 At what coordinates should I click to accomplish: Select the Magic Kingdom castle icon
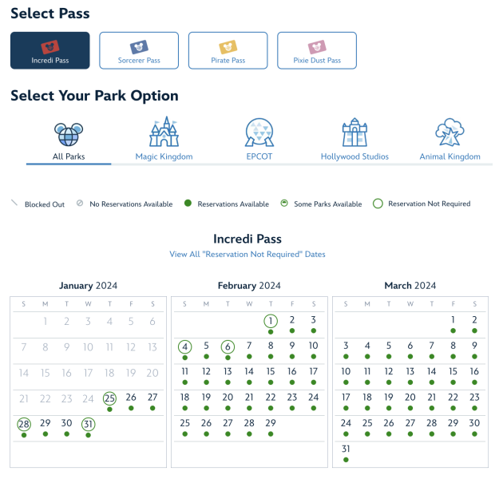point(164,133)
